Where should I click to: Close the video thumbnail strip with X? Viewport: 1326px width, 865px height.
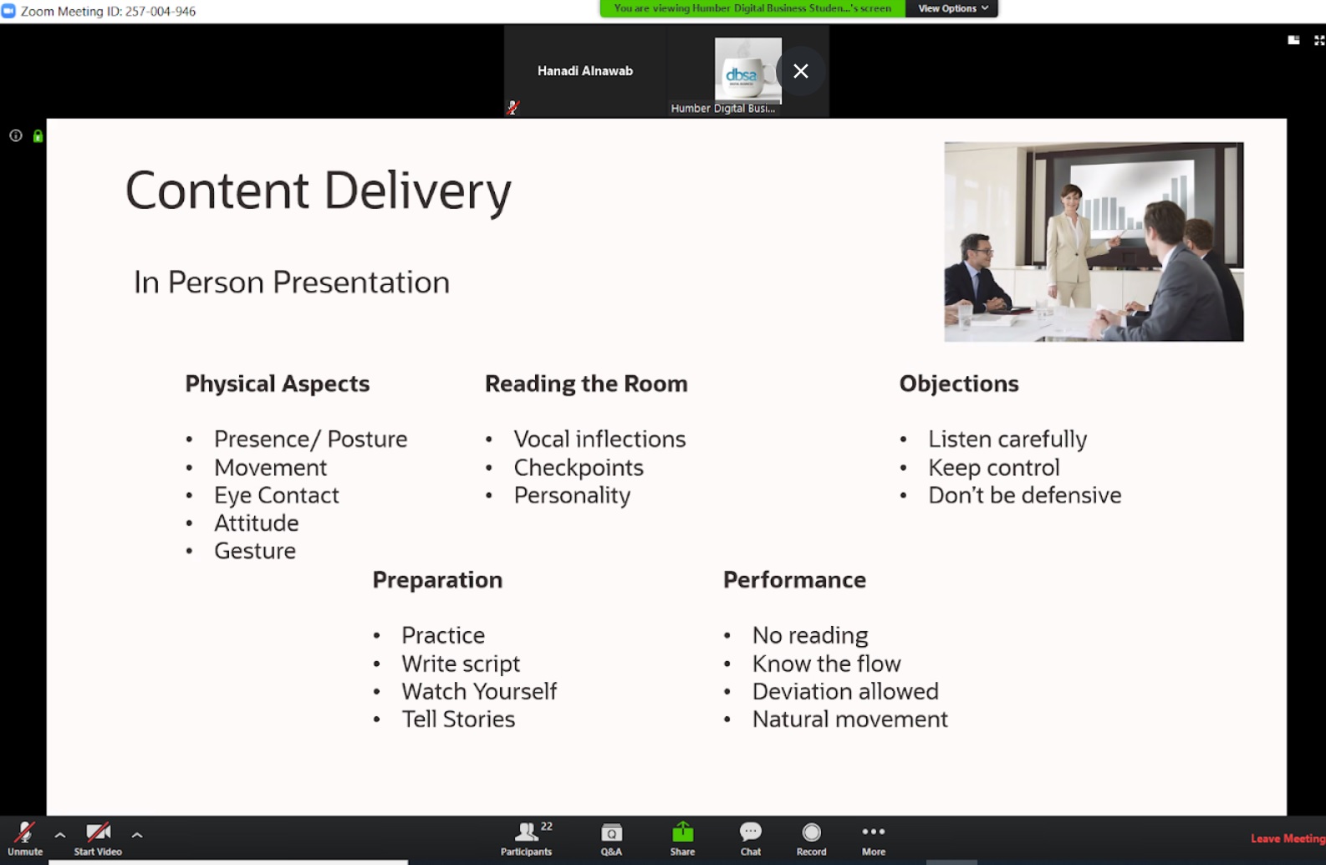click(x=801, y=71)
